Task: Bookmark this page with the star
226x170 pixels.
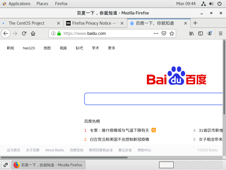Action: [x=172, y=33]
